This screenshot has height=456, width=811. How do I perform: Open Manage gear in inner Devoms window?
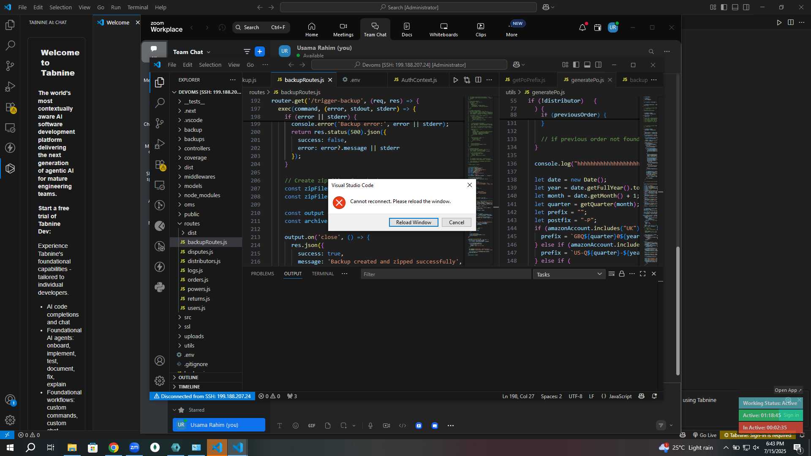click(x=160, y=381)
